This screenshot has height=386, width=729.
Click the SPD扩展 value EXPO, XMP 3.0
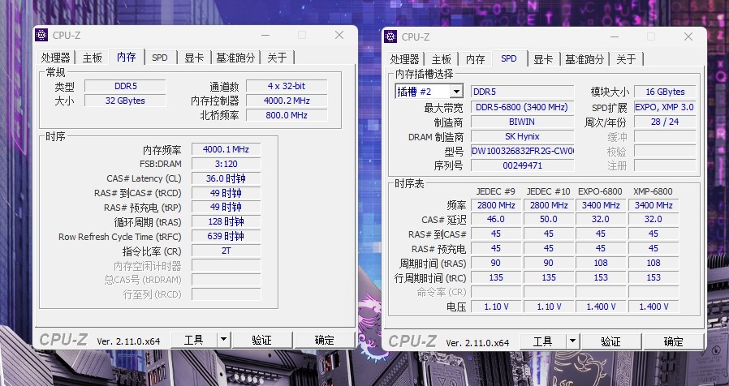tap(665, 107)
